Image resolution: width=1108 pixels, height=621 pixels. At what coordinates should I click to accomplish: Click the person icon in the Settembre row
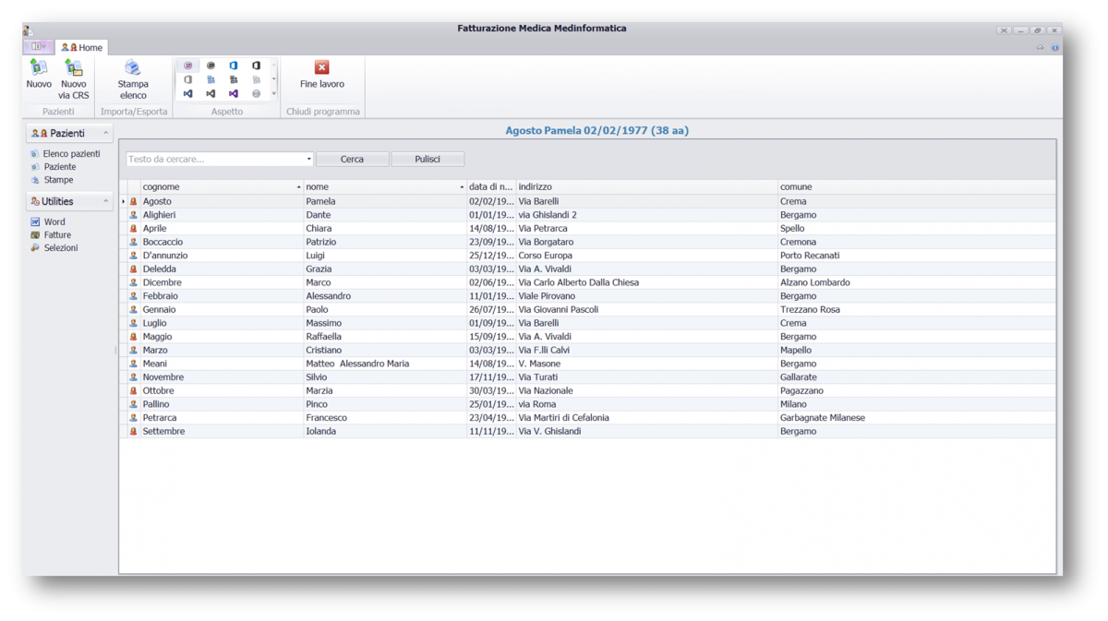133,432
